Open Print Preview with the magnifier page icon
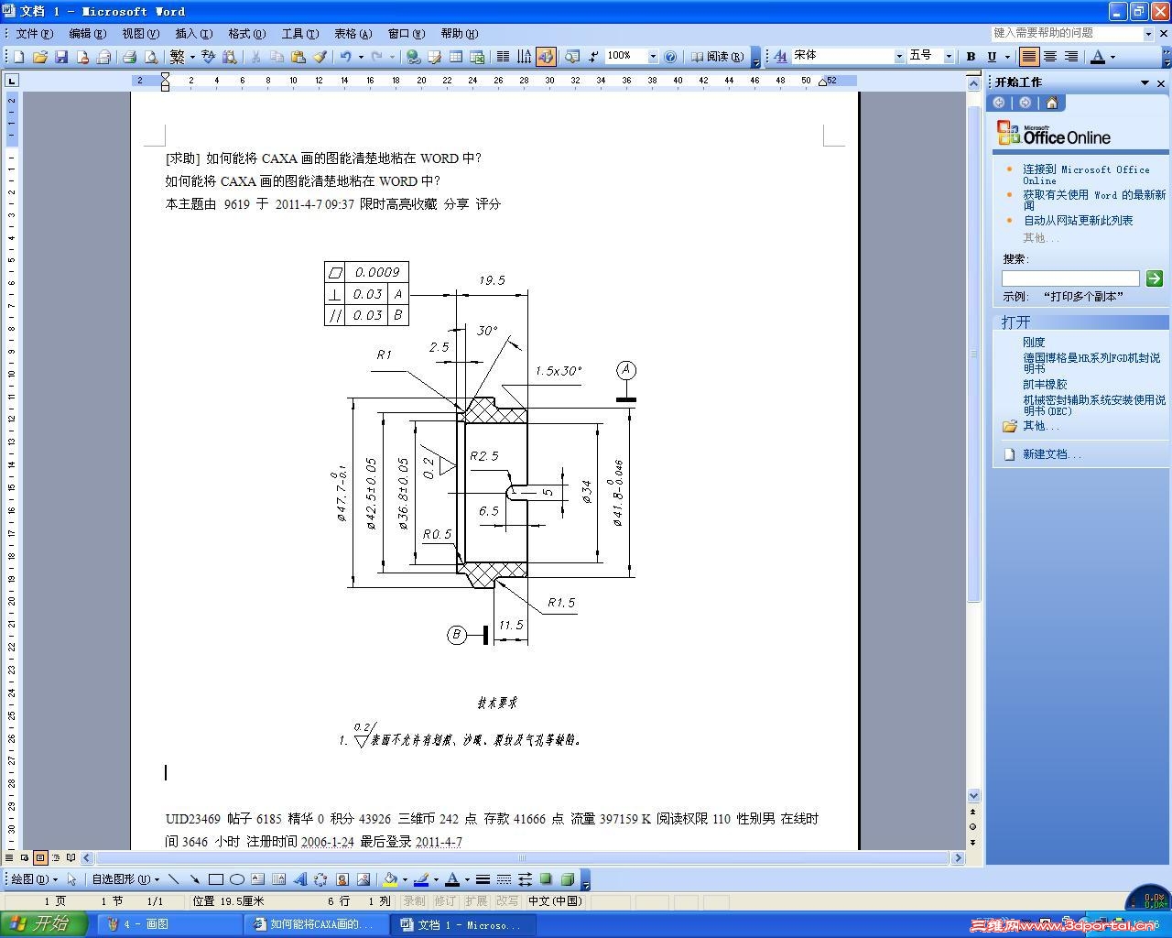 (150, 57)
